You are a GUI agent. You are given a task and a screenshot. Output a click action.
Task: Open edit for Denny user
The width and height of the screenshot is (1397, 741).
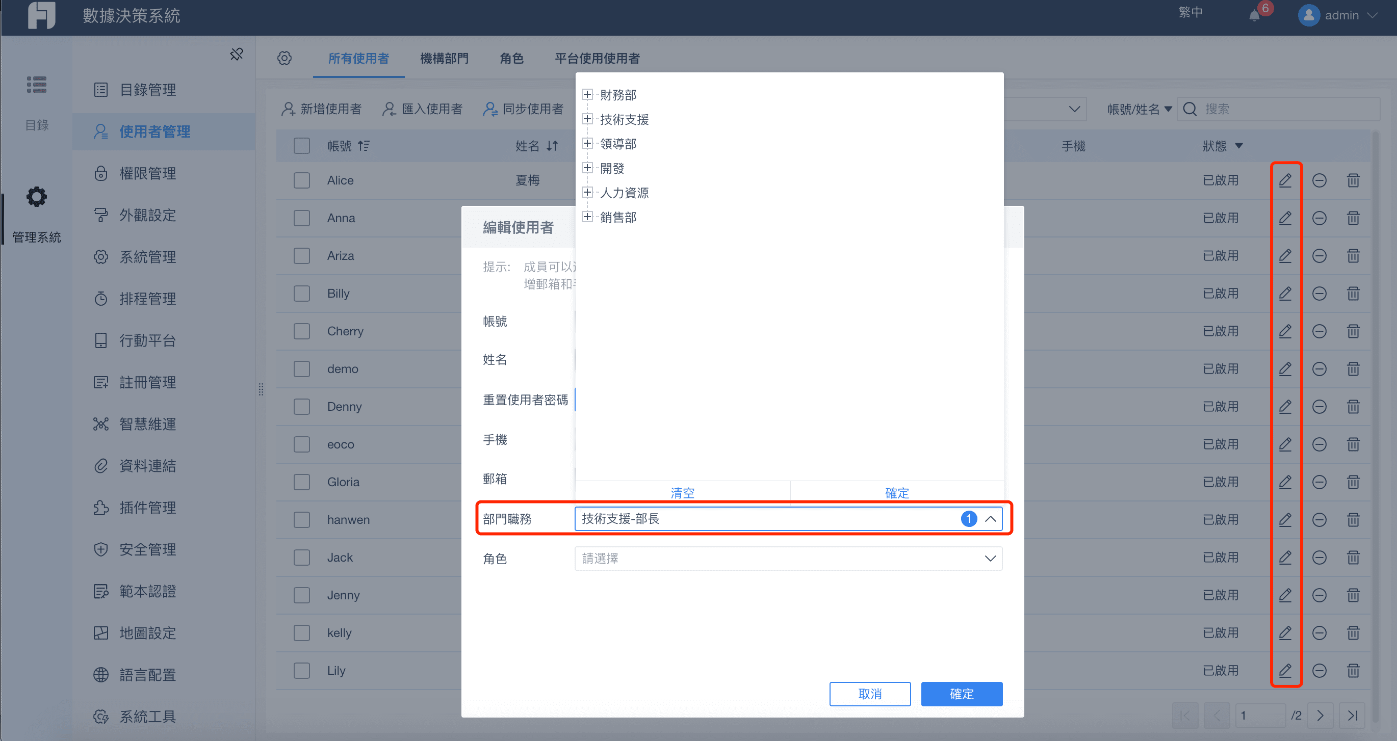click(1285, 407)
